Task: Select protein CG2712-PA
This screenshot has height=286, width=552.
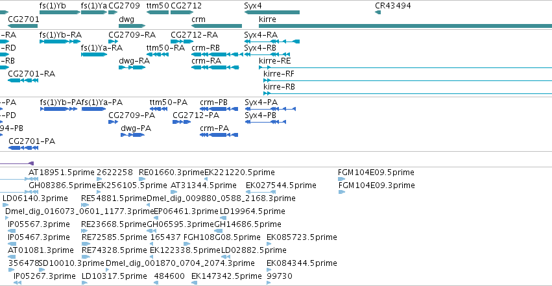Action: (x=182, y=122)
